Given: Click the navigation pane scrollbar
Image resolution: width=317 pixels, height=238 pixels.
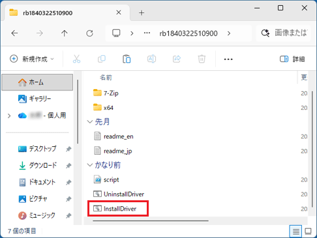Looking at the screenshot, I should pos(78,112).
